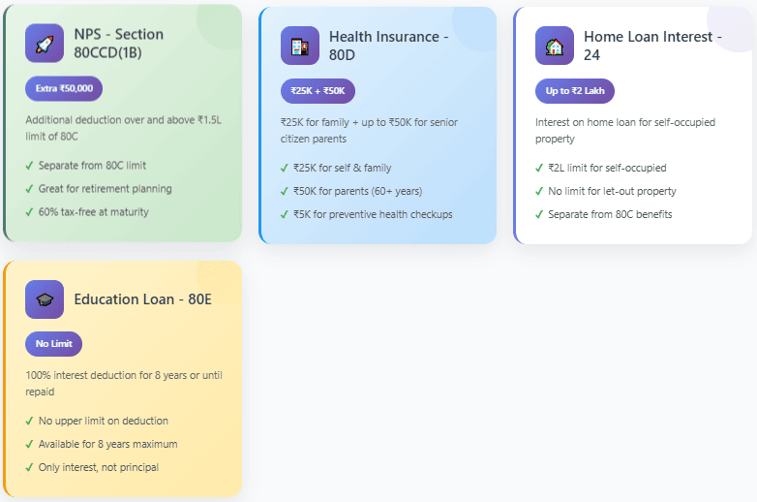Click the 'No Limit' badge
The image size is (757, 502).
pyautogui.click(x=53, y=344)
